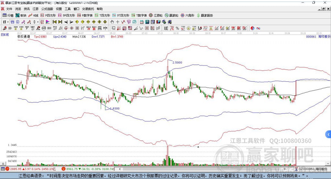Image resolution: width=331 pixels, height=179 pixels.
Task: Click the first yellow diamond arrow icon
Action: 77,22
